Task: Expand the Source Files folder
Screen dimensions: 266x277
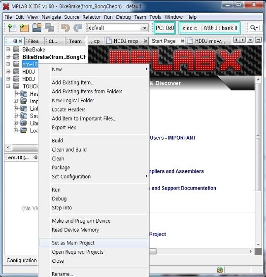Action: coord(15,116)
